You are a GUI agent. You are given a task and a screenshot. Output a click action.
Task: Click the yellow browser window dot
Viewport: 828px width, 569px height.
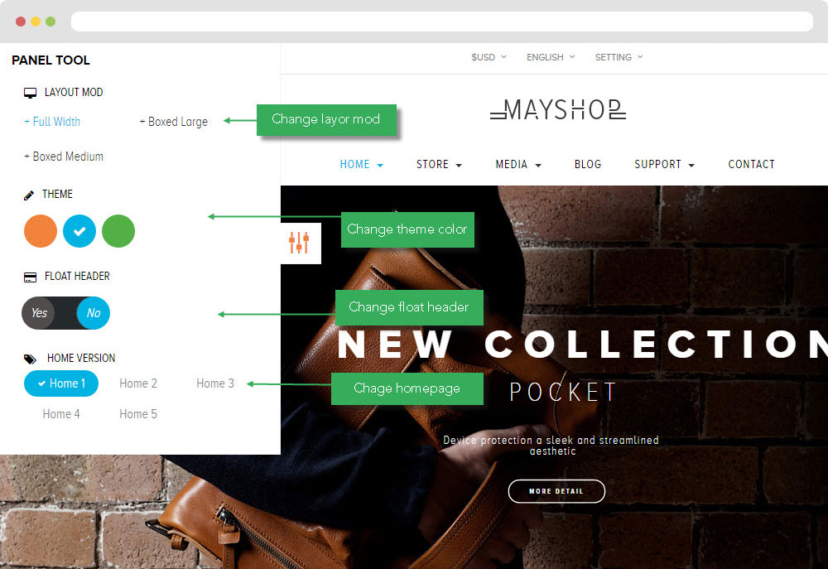coord(36,22)
